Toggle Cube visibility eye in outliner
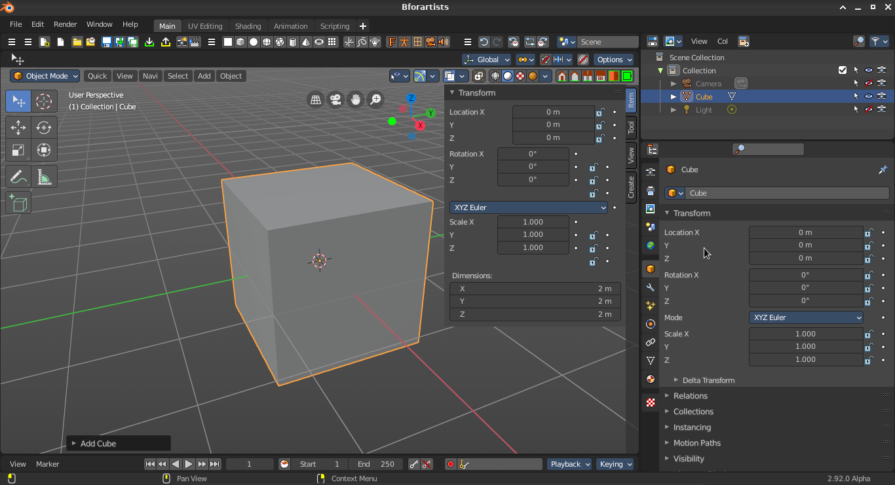Viewport: 895px width, 485px height. (x=869, y=96)
